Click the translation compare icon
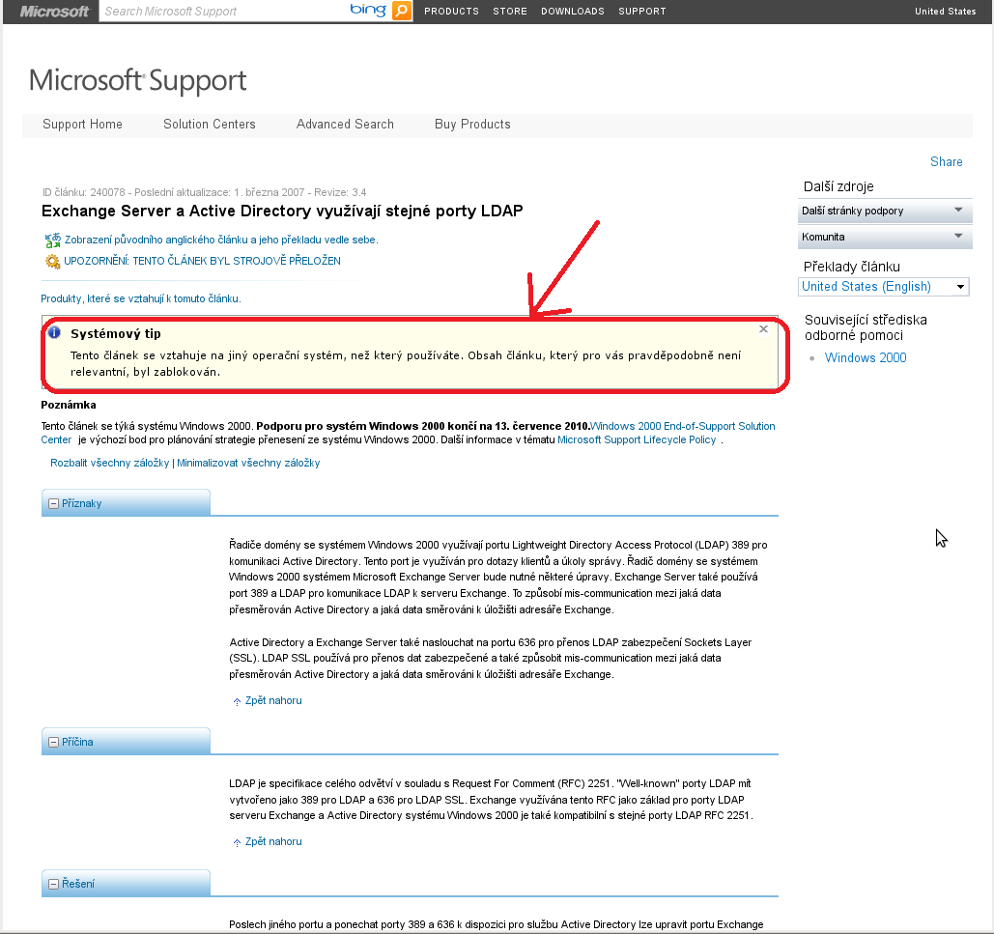The height and width of the screenshot is (934, 994). (52, 241)
